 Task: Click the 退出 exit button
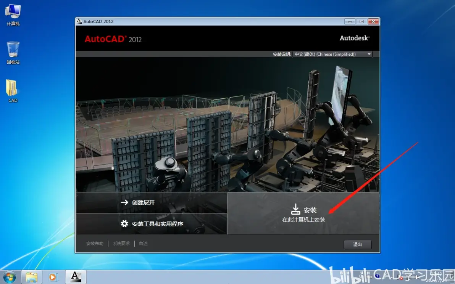tap(358, 244)
